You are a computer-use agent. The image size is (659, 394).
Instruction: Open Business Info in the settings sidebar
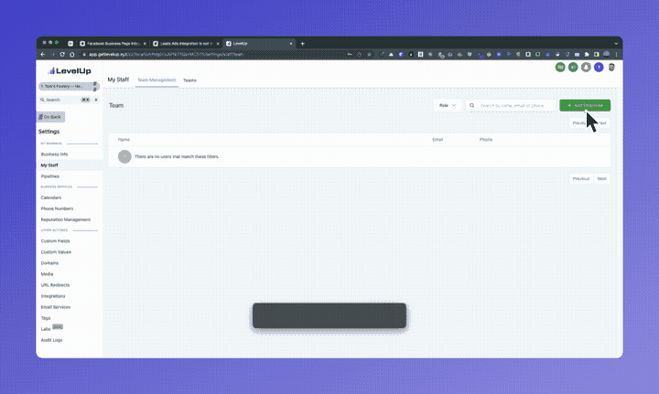[54, 154]
